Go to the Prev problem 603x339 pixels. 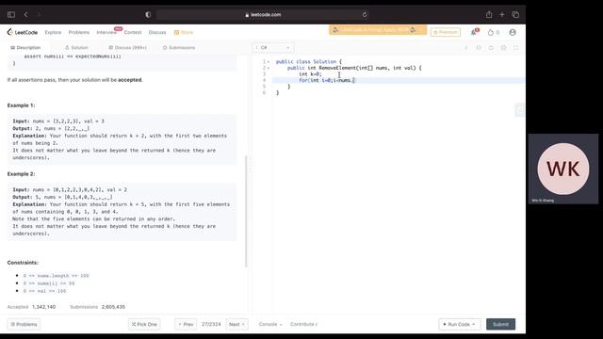186,324
